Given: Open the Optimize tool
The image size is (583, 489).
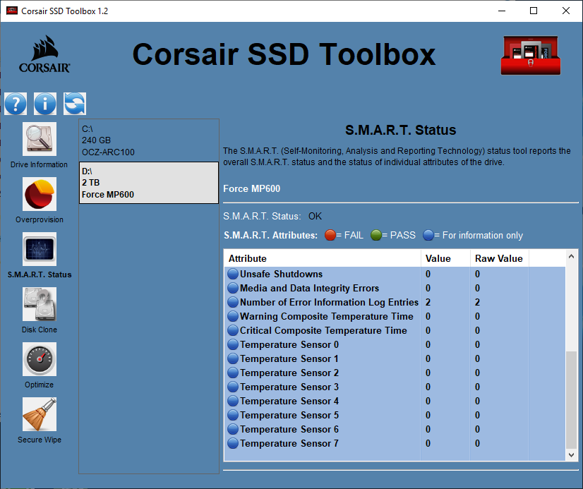Looking at the screenshot, I should pyautogui.click(x=39, y=363).
